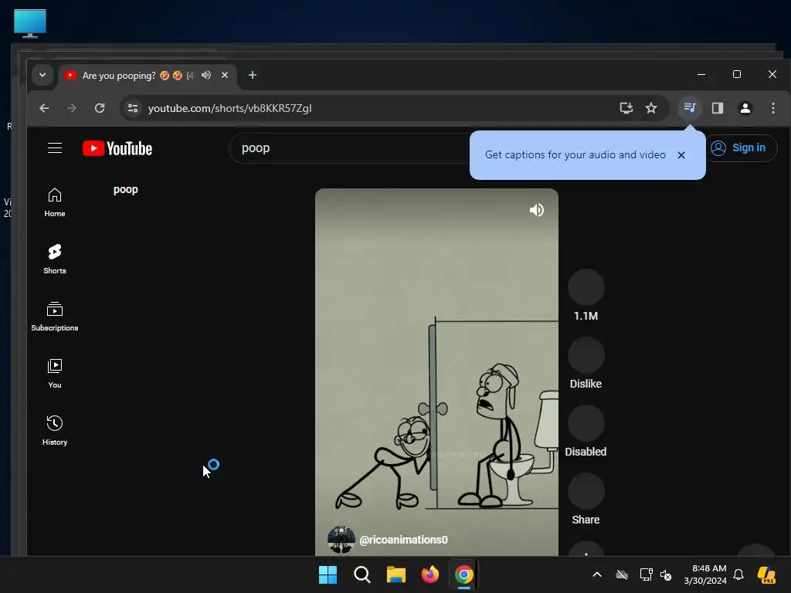Bookmark this page with the star icon
The width and height of the screenshot is (791, 593).
[651, 108]
